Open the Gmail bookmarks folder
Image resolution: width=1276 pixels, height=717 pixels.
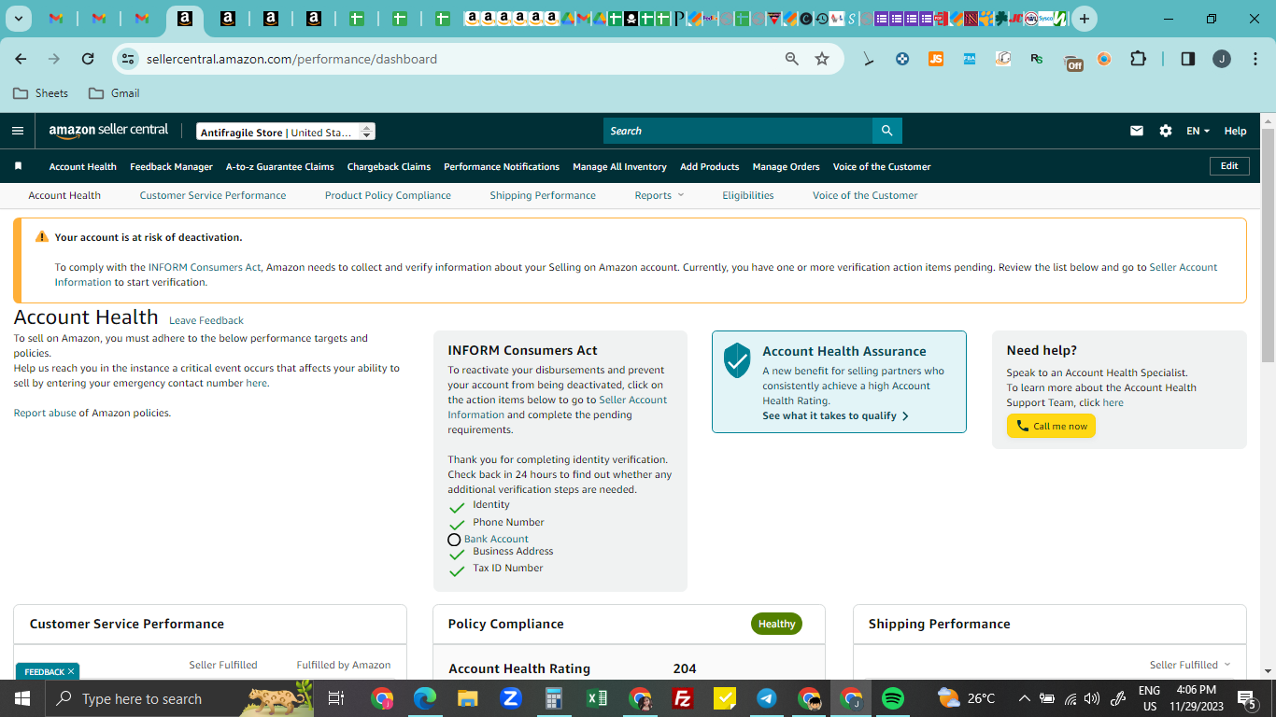[x=114, y=93]
